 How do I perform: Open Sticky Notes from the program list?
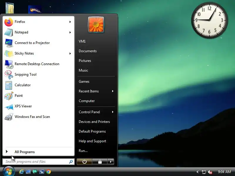[38, 53]
